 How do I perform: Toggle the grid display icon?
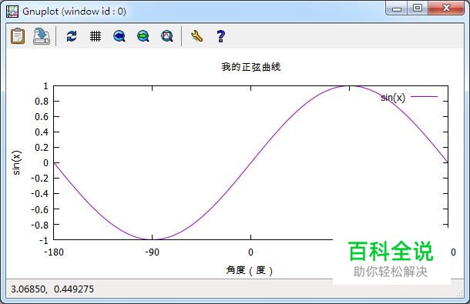pyautogui.click(x=96, y=36)
